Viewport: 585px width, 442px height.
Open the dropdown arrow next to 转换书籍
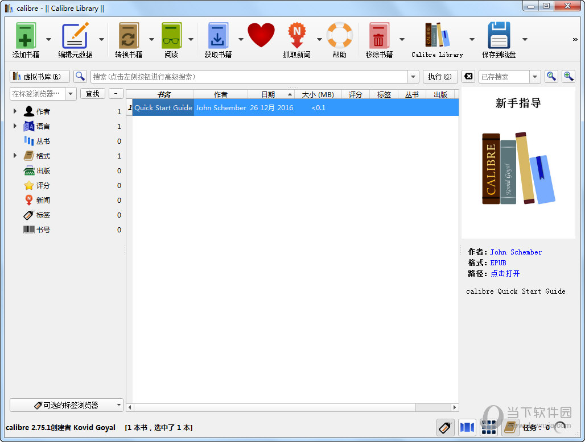click(151, 39)
